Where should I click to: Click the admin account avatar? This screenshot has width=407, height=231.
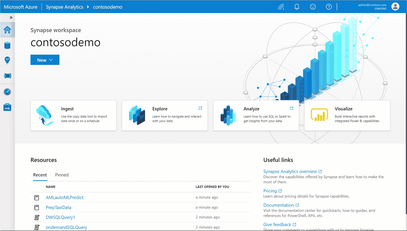tap(395, 7)
